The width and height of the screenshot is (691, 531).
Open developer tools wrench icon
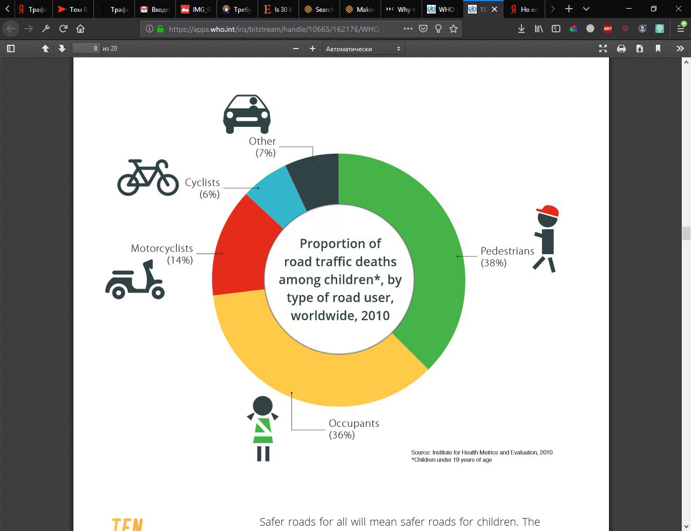46,29
